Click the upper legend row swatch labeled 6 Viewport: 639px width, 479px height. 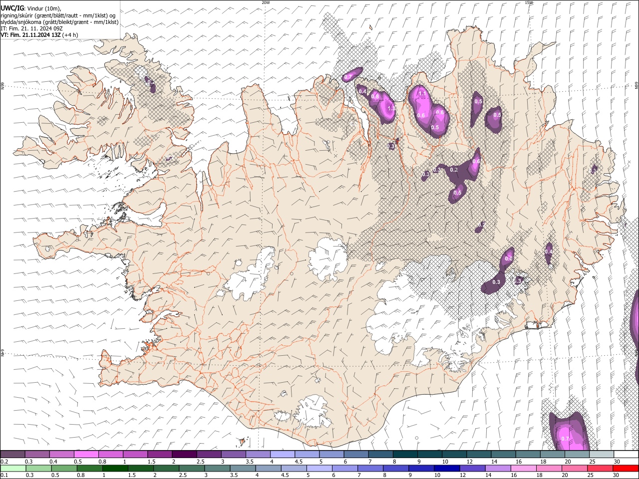click(x=356, y=454)
